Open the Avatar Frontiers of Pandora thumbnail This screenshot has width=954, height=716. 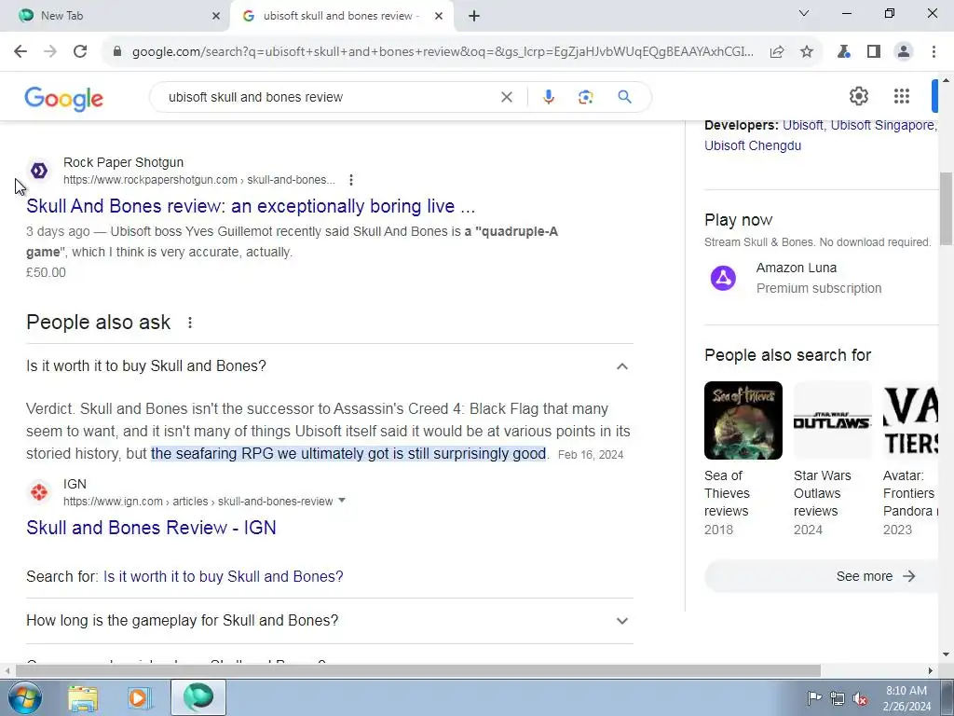pos(911,420)
